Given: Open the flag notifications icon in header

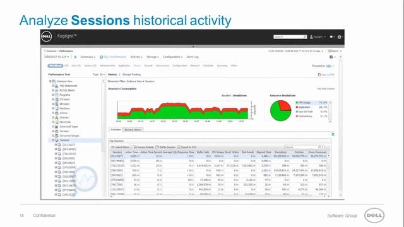Looking at the screenshot, I should point(331,37).
